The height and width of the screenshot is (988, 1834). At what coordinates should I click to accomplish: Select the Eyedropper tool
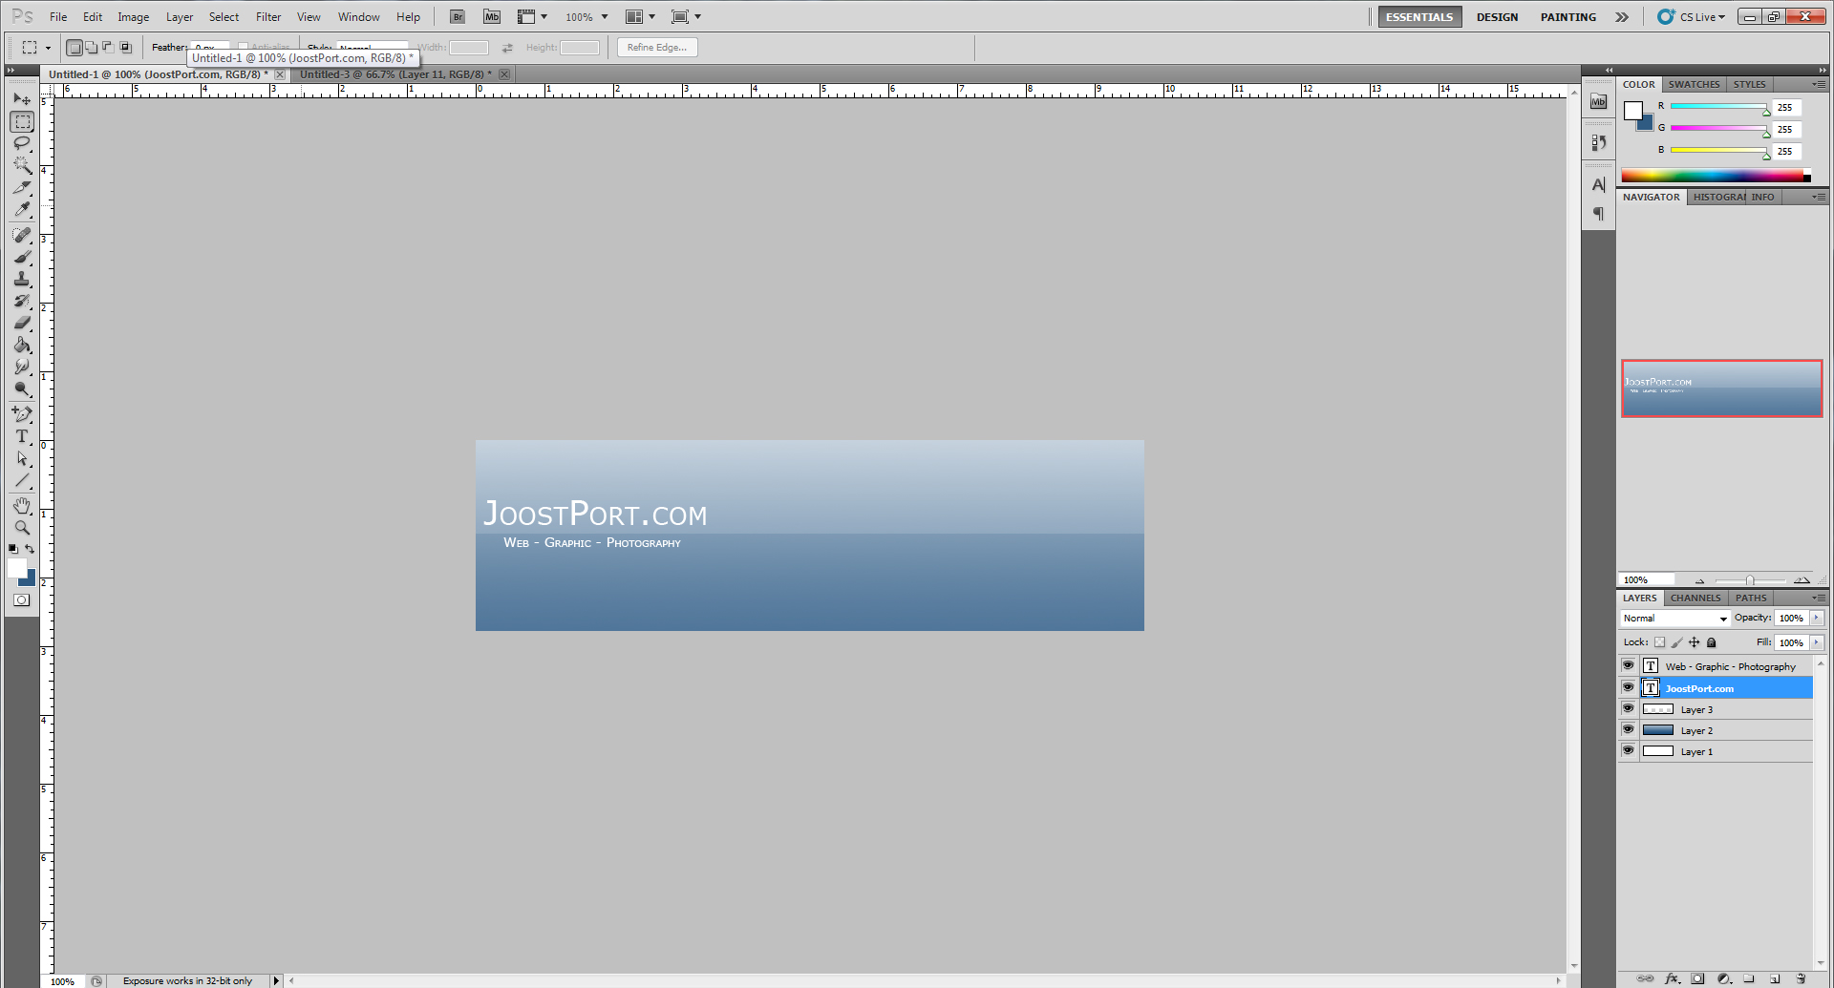click(x=22, y=210)
